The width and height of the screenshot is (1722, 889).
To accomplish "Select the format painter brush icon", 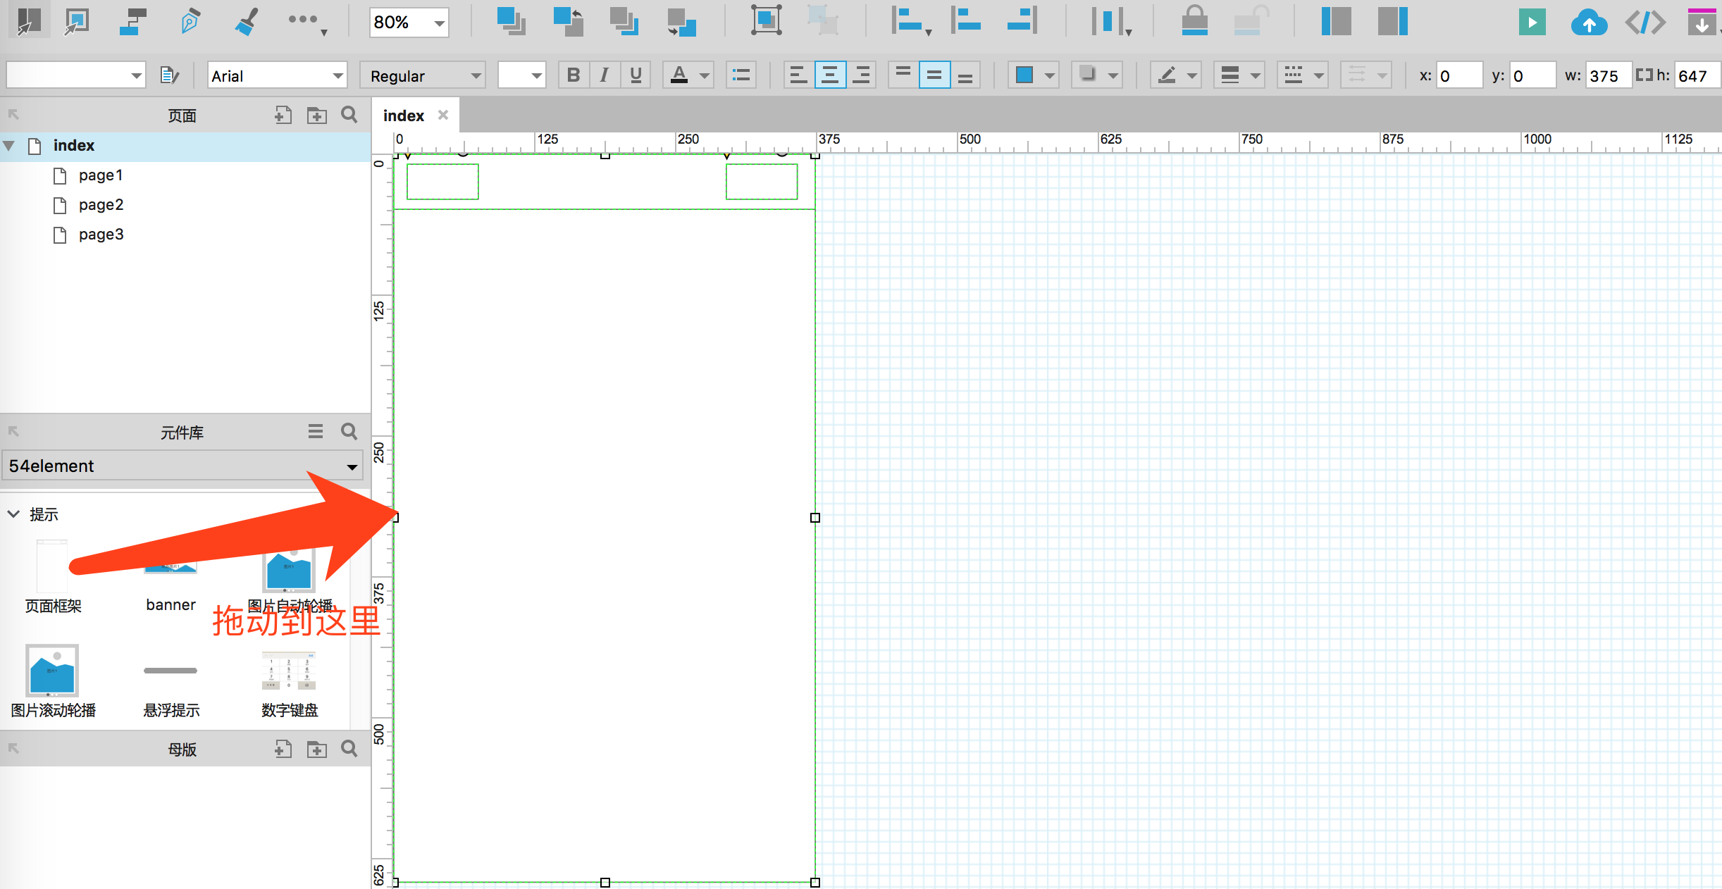I will point(246,22).
